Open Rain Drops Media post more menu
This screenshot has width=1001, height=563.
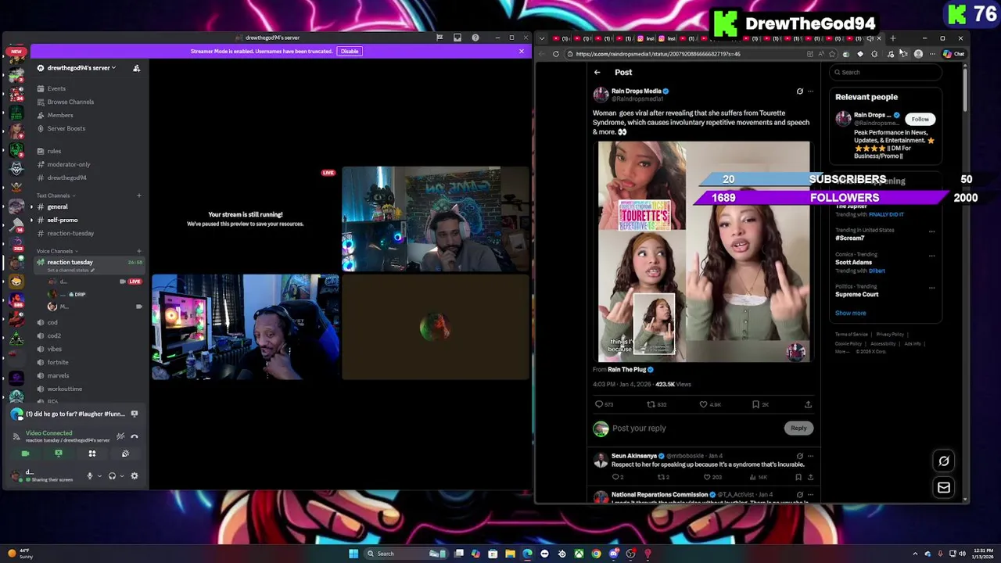pyautogui.click(x=810, y=91)
